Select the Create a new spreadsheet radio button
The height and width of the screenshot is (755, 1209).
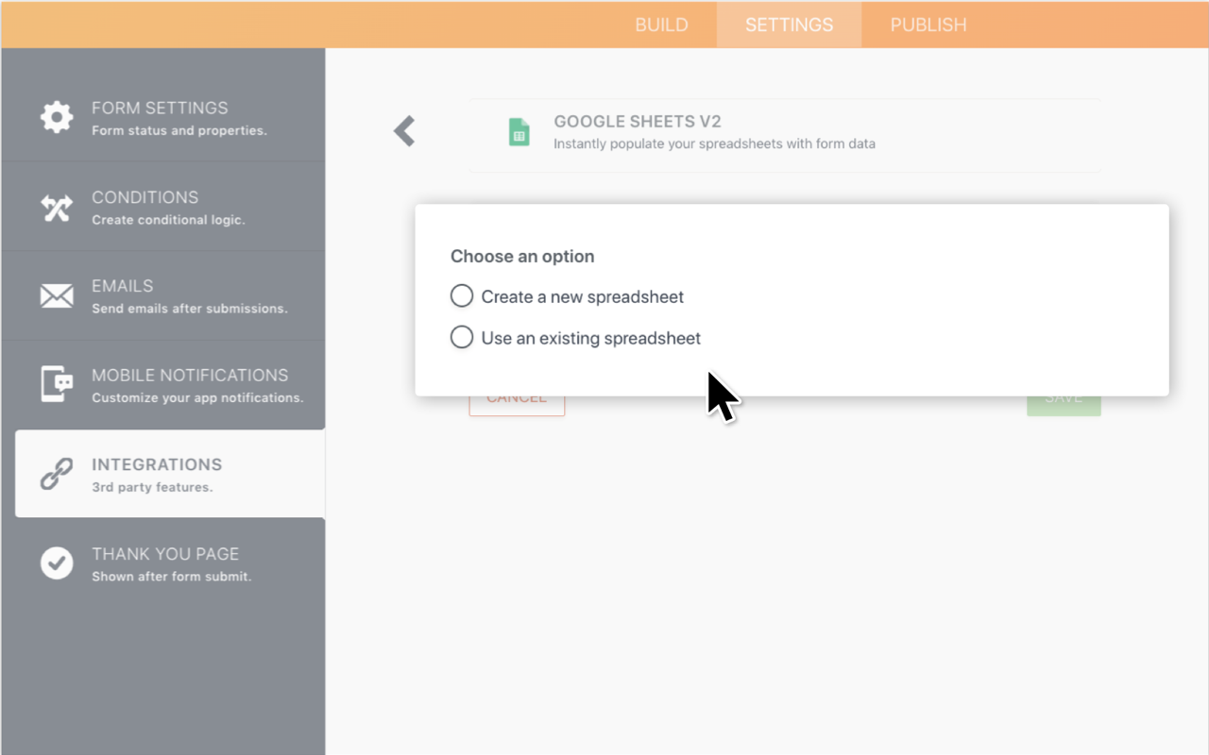(462, 296)
